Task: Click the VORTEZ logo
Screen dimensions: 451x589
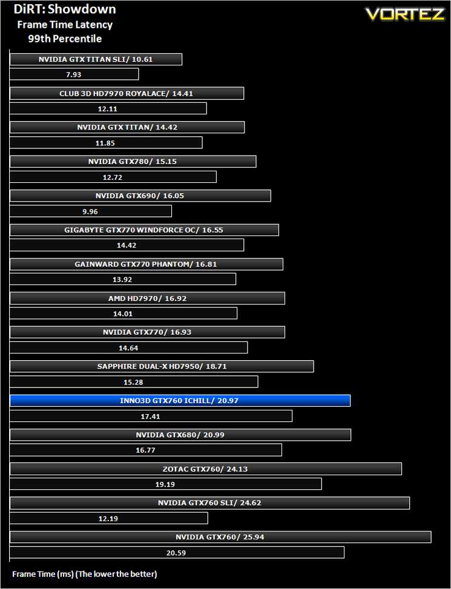Action: pos(405,15)
